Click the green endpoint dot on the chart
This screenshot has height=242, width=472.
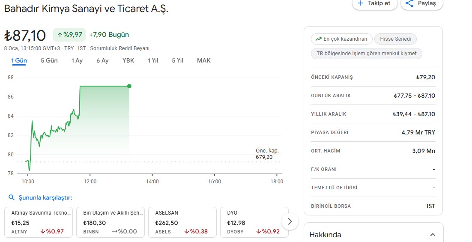click(x=129, y=86)
